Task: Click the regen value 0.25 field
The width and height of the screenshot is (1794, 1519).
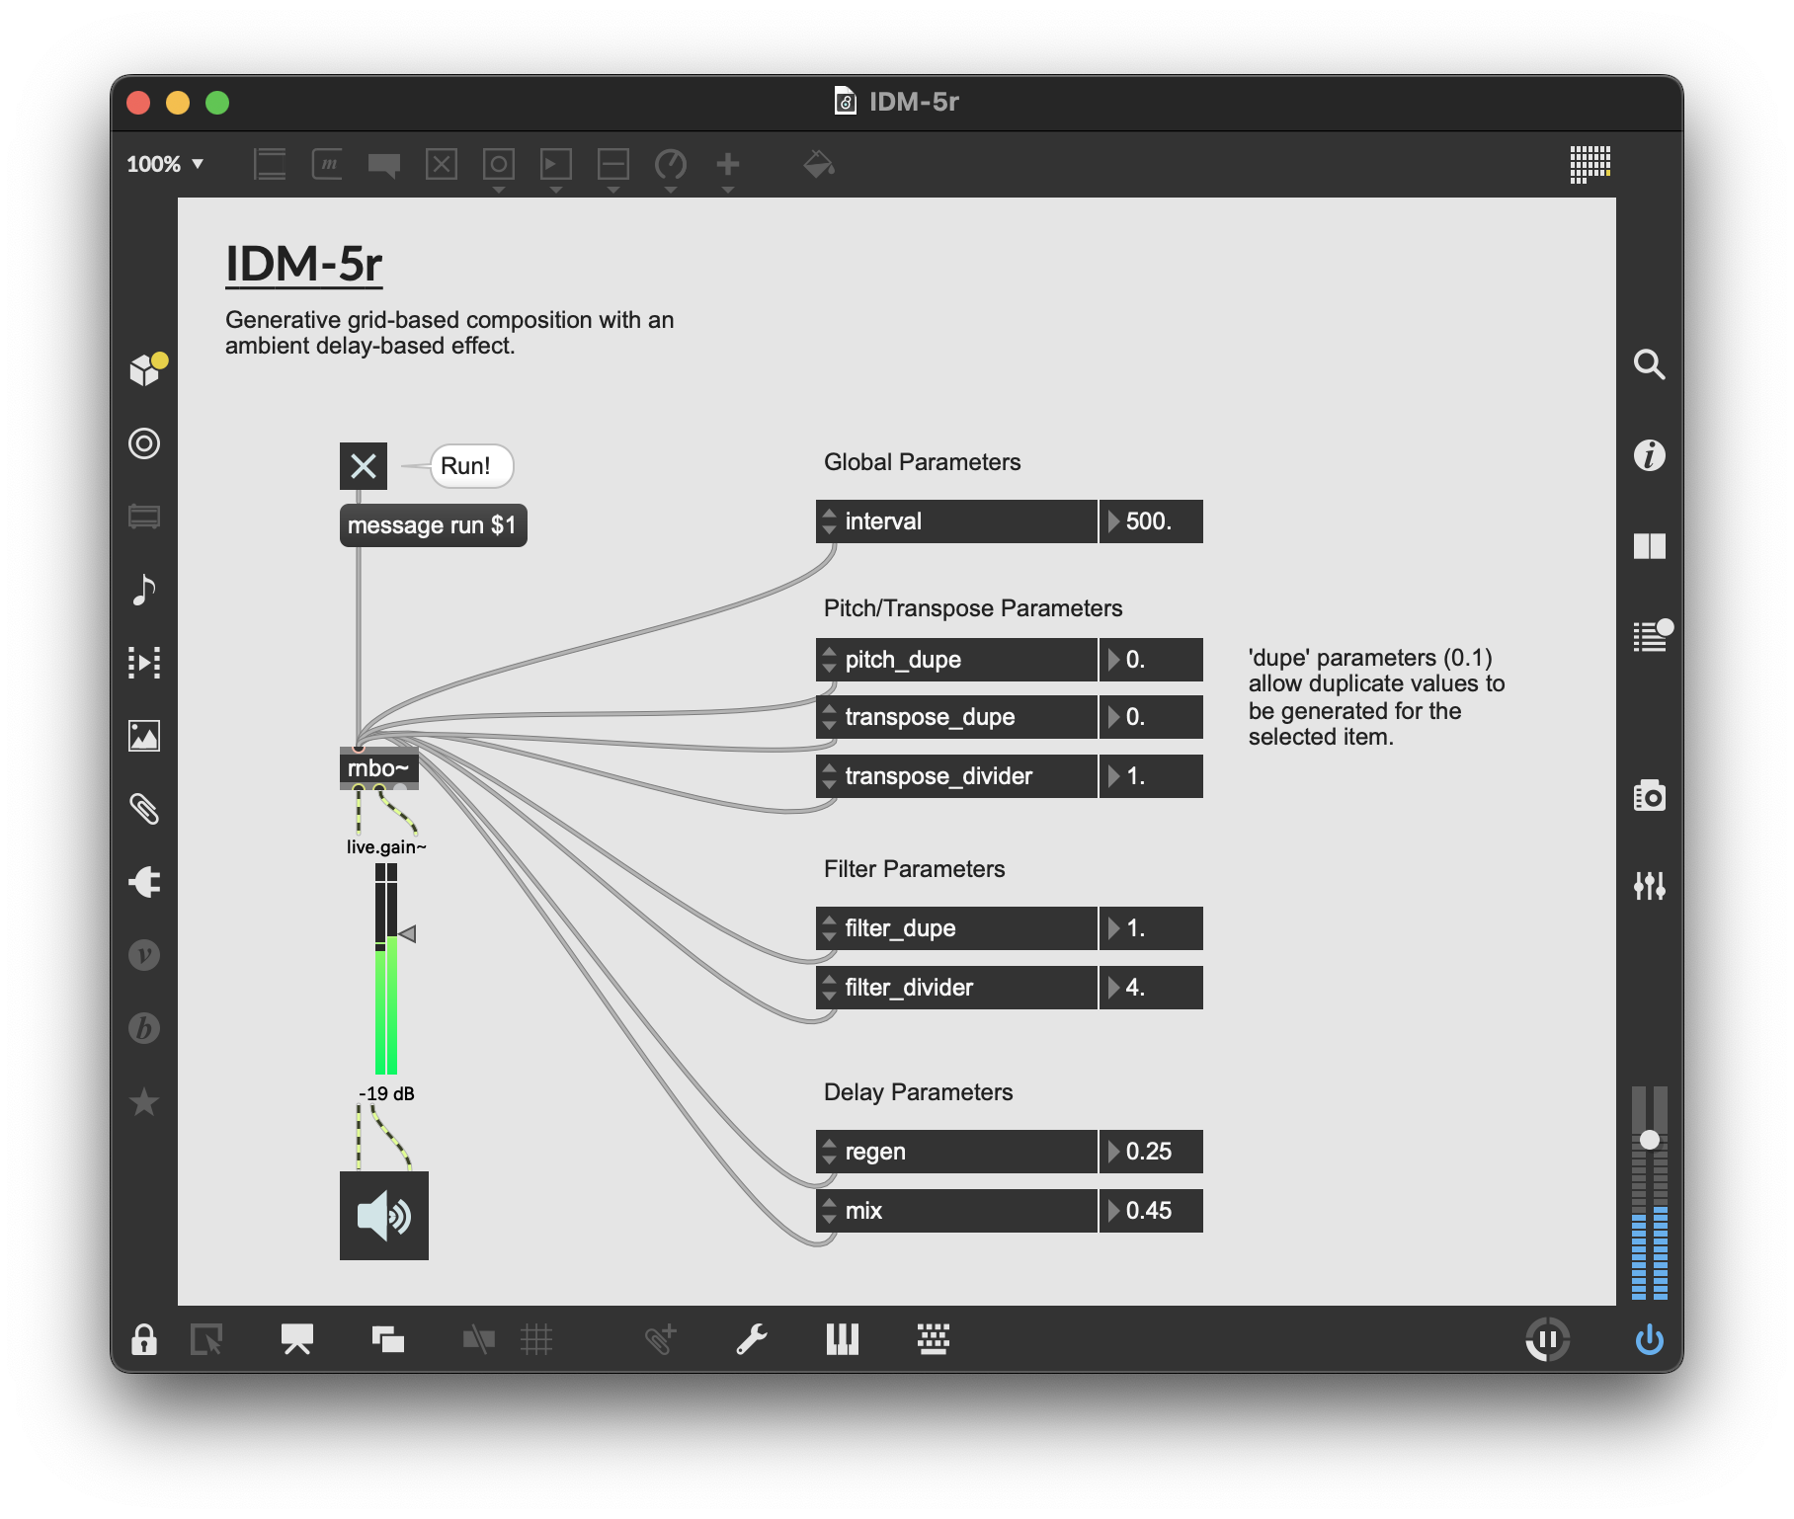Action: point(1151,1152)
